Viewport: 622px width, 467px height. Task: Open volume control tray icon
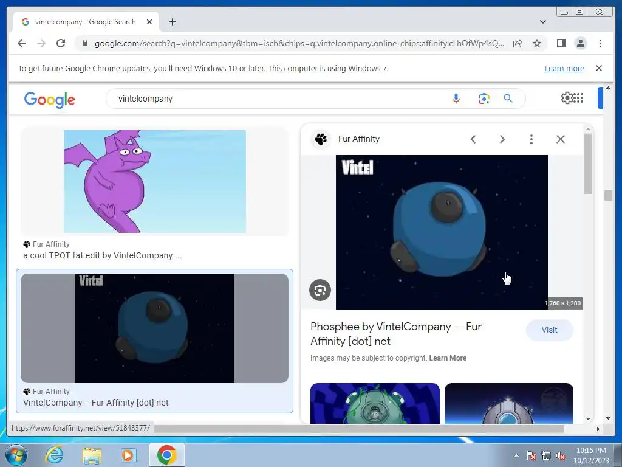(561, 455)
